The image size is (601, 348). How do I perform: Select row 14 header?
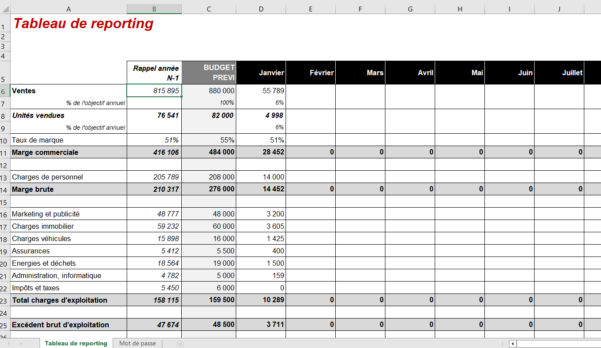coord(5,189)
